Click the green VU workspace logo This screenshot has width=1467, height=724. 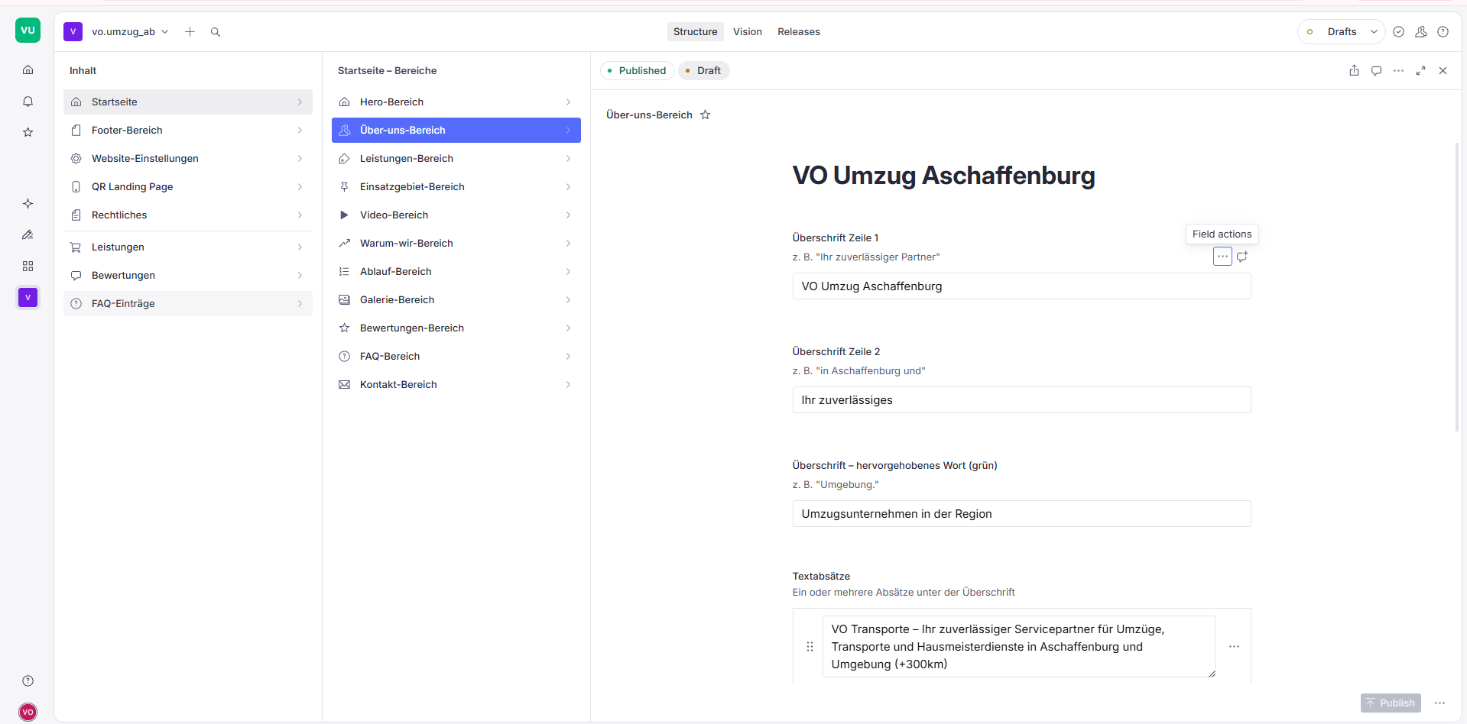pyautogui.click(x=28, y=31)
